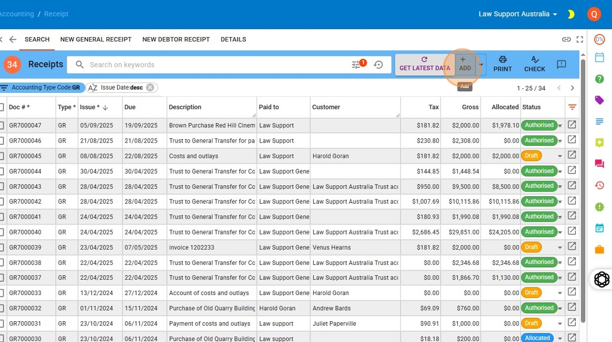Viewport: 612px width, 342px height.
Task: Open the feedback message icon
Action: [561, 64]
